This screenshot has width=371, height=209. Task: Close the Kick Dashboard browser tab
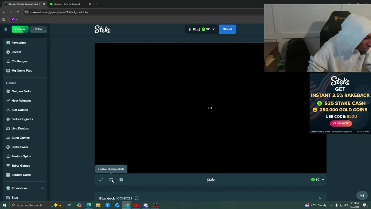tap(90, 4)
